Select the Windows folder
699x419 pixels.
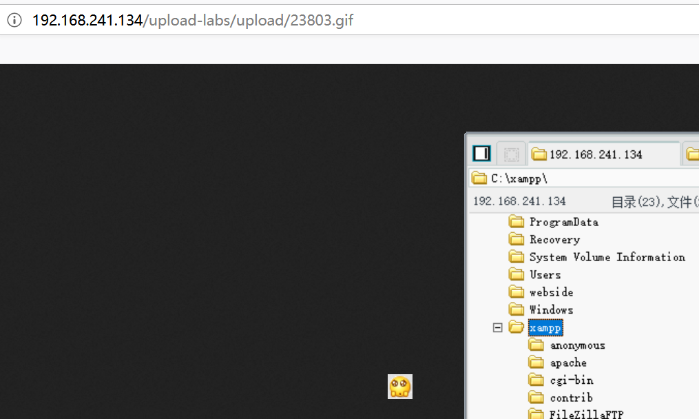coord(551,309)
